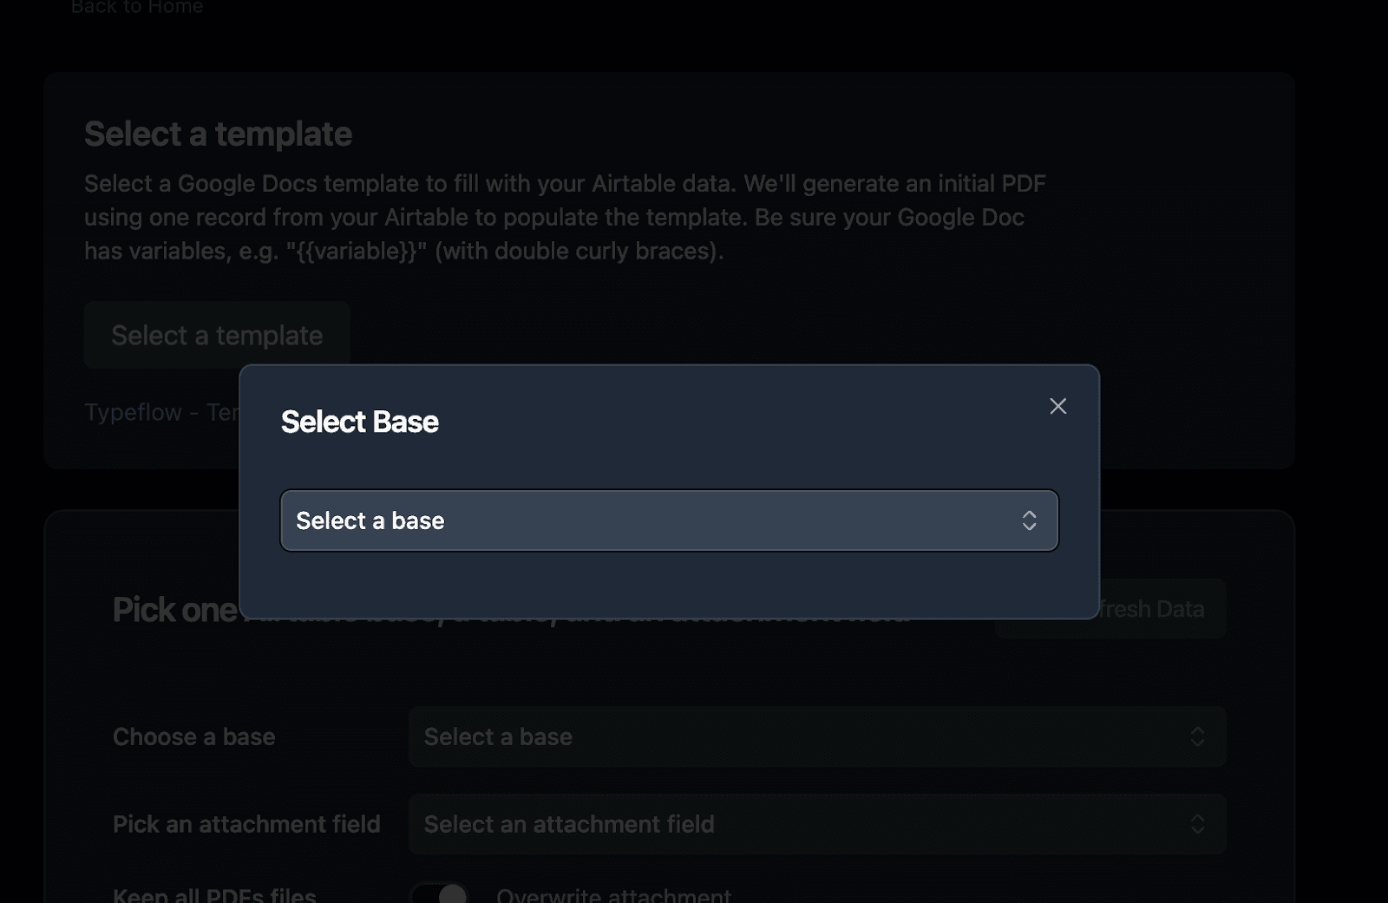Click the 'Select a template' button

coord(217,336)
